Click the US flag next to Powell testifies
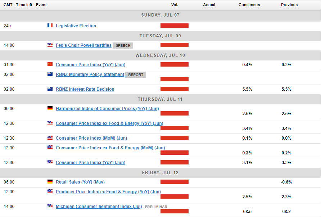This screenshot has height=217, width=321. point(50,45)
